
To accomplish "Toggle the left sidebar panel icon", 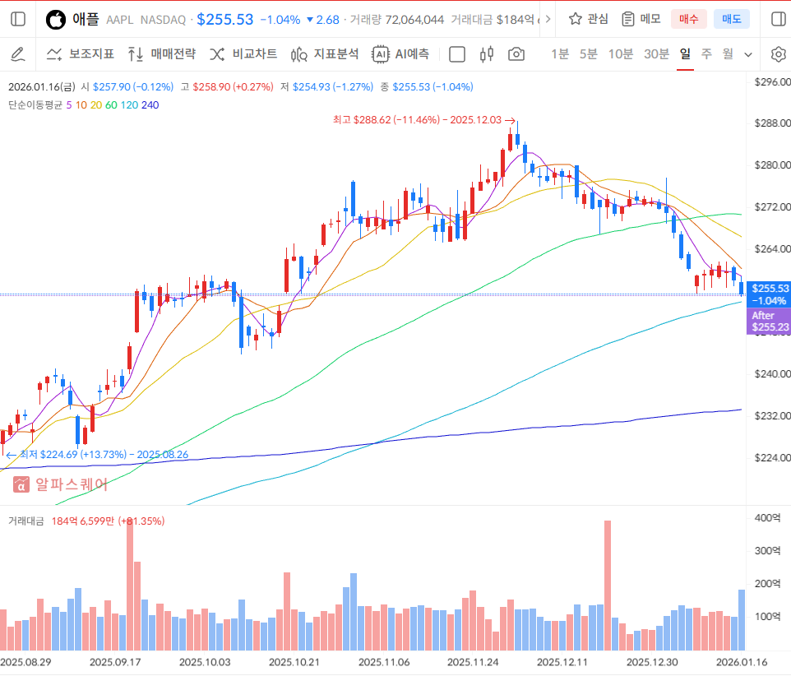I will coord(19,19).
